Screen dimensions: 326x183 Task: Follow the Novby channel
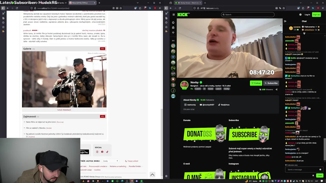[x=256, y=83]
